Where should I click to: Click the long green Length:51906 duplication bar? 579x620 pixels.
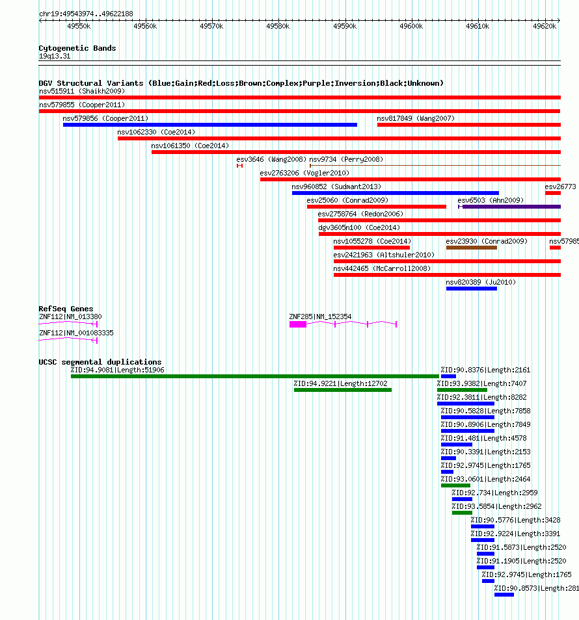pyautogui.click(x=255, y=376)
